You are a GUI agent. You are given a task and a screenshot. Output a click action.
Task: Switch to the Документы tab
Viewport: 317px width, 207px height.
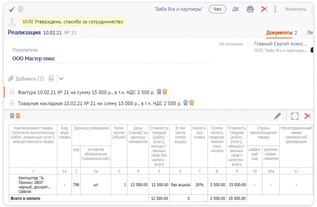click(279, 33)
